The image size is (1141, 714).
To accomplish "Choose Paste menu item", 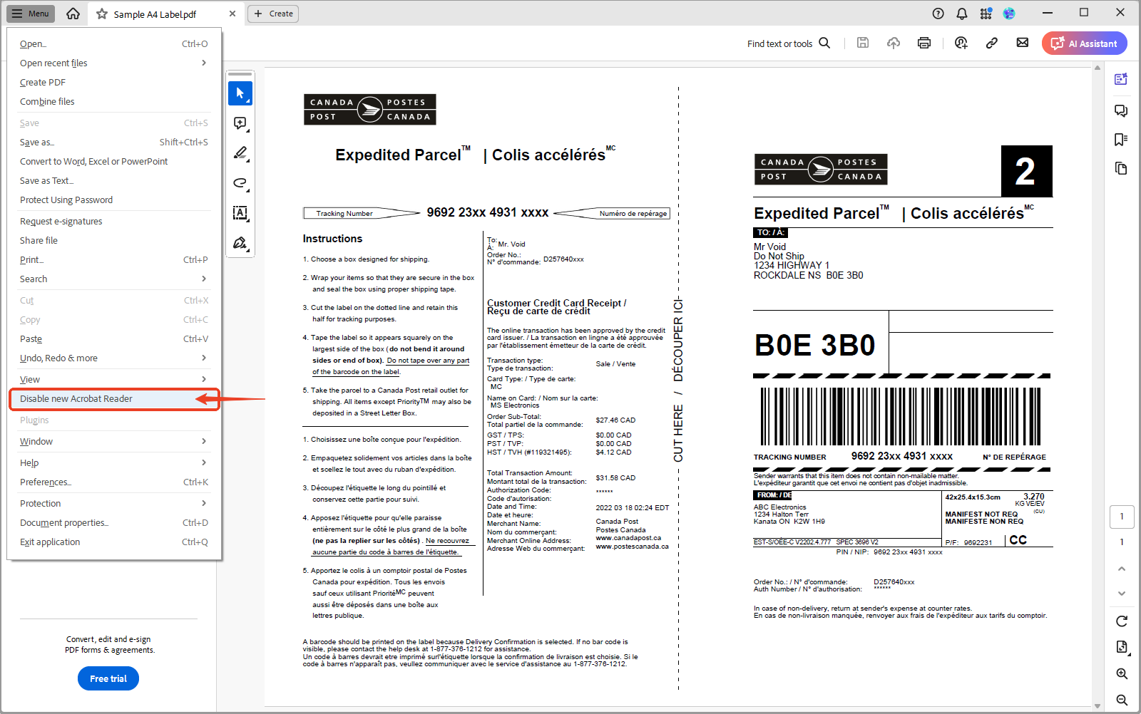I will (x=114, y=339).
